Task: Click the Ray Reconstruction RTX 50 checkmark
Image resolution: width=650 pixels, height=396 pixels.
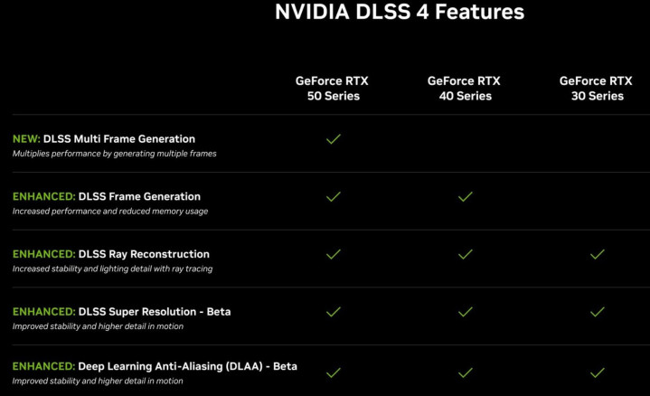Action: click(333, 254)
